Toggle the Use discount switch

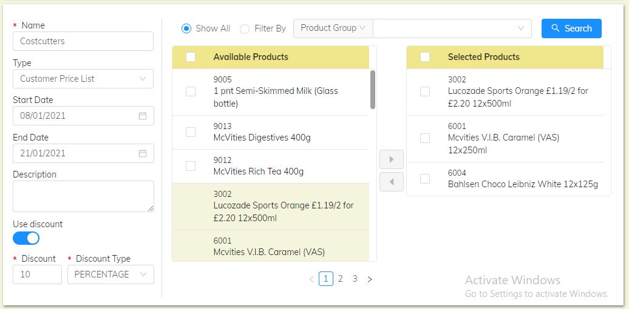pos(26,238)
